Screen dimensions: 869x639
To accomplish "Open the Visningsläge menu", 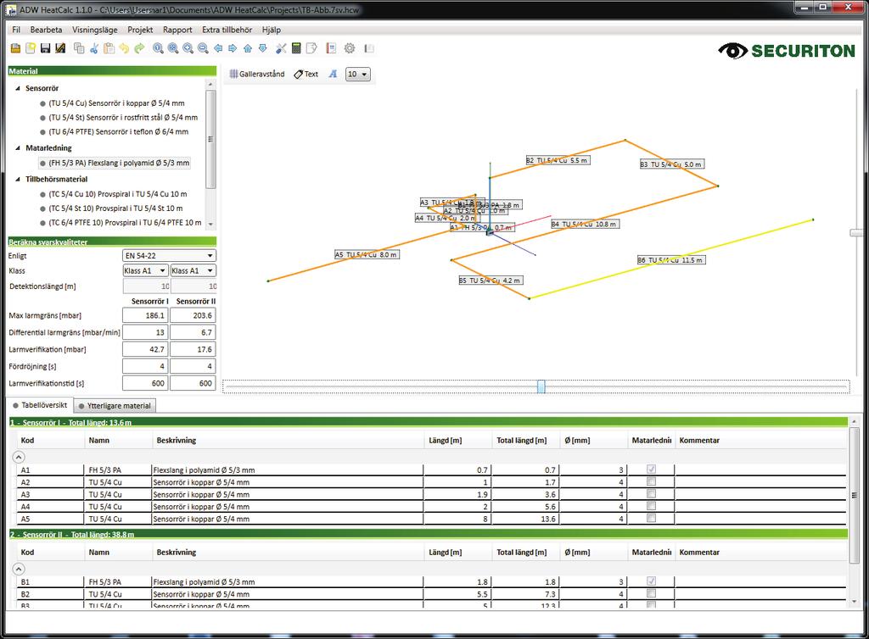I will click(95, 30).
